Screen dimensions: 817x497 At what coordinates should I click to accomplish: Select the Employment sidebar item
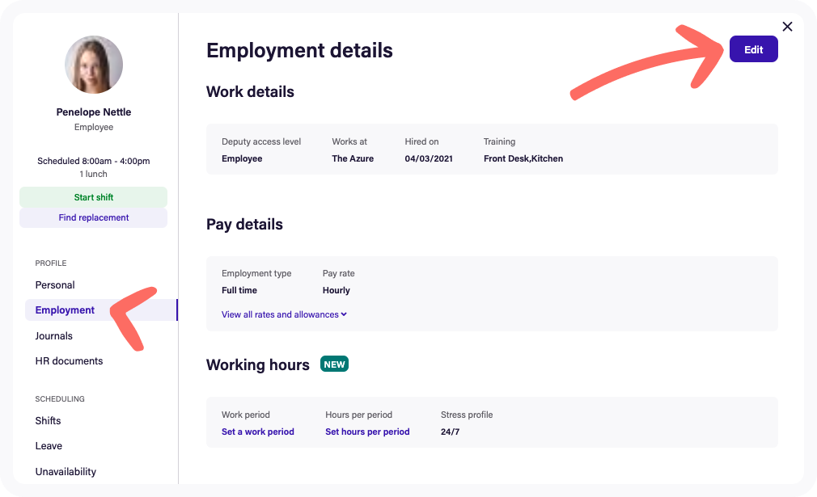tap(65, 310)
